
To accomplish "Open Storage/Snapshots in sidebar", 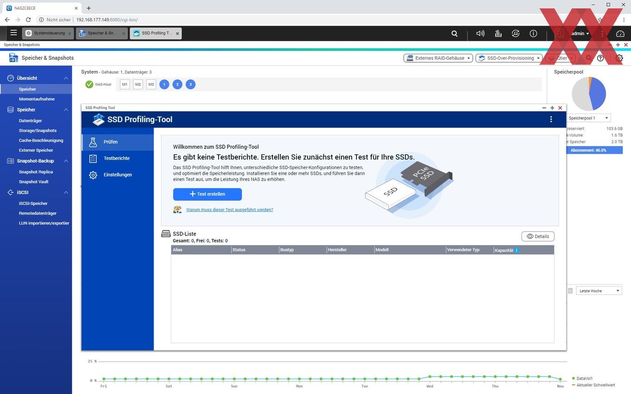I will (x=38, y=130).
